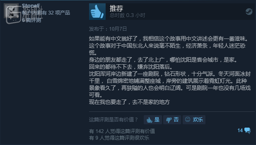This screenshot has height=145, width=256.
Task: Click the 推荐 review heading
Action: click(x=116, y=8)
